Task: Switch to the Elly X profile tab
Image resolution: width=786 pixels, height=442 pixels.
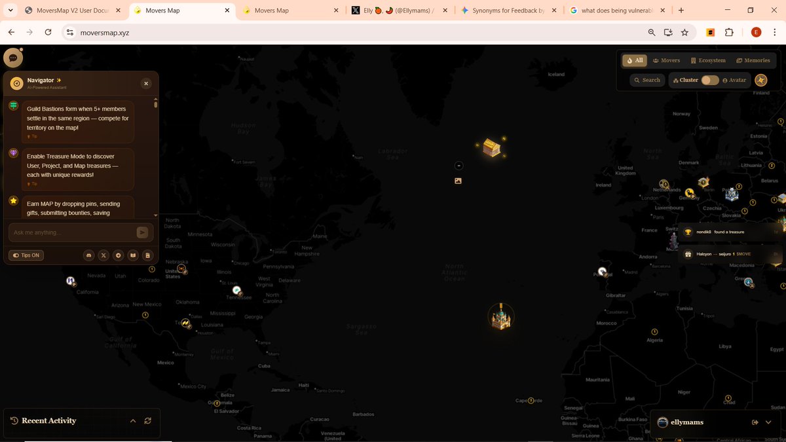Action: [x=400, y=10]
